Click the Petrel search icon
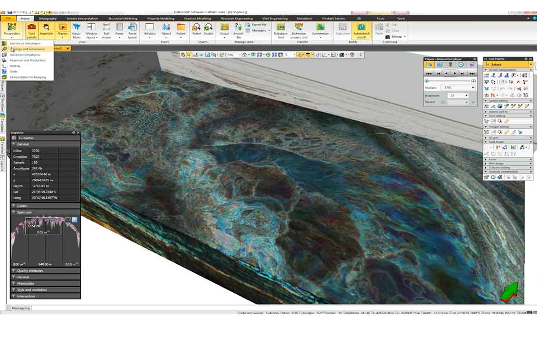537x347 pixels. pos(196,29)
